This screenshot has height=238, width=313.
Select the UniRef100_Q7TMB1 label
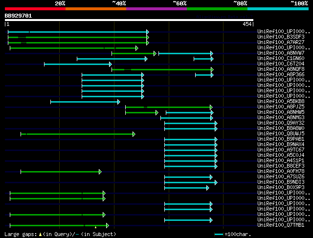(281, 225)
